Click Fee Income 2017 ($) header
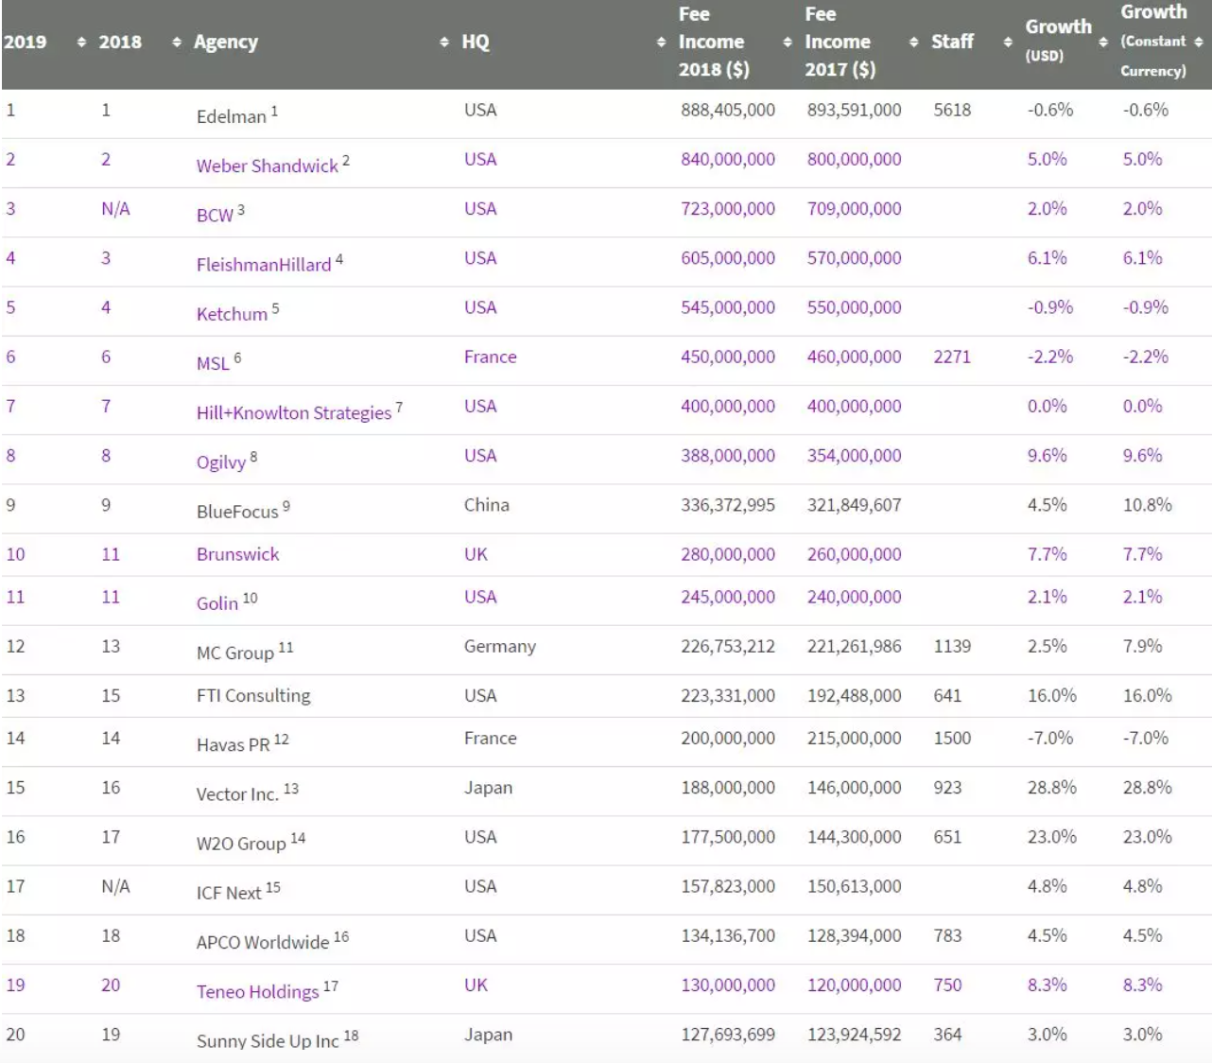Image resolution: width=1212 pixels, height=1063 pixels. pyautogui.click(x=840, y=42)
